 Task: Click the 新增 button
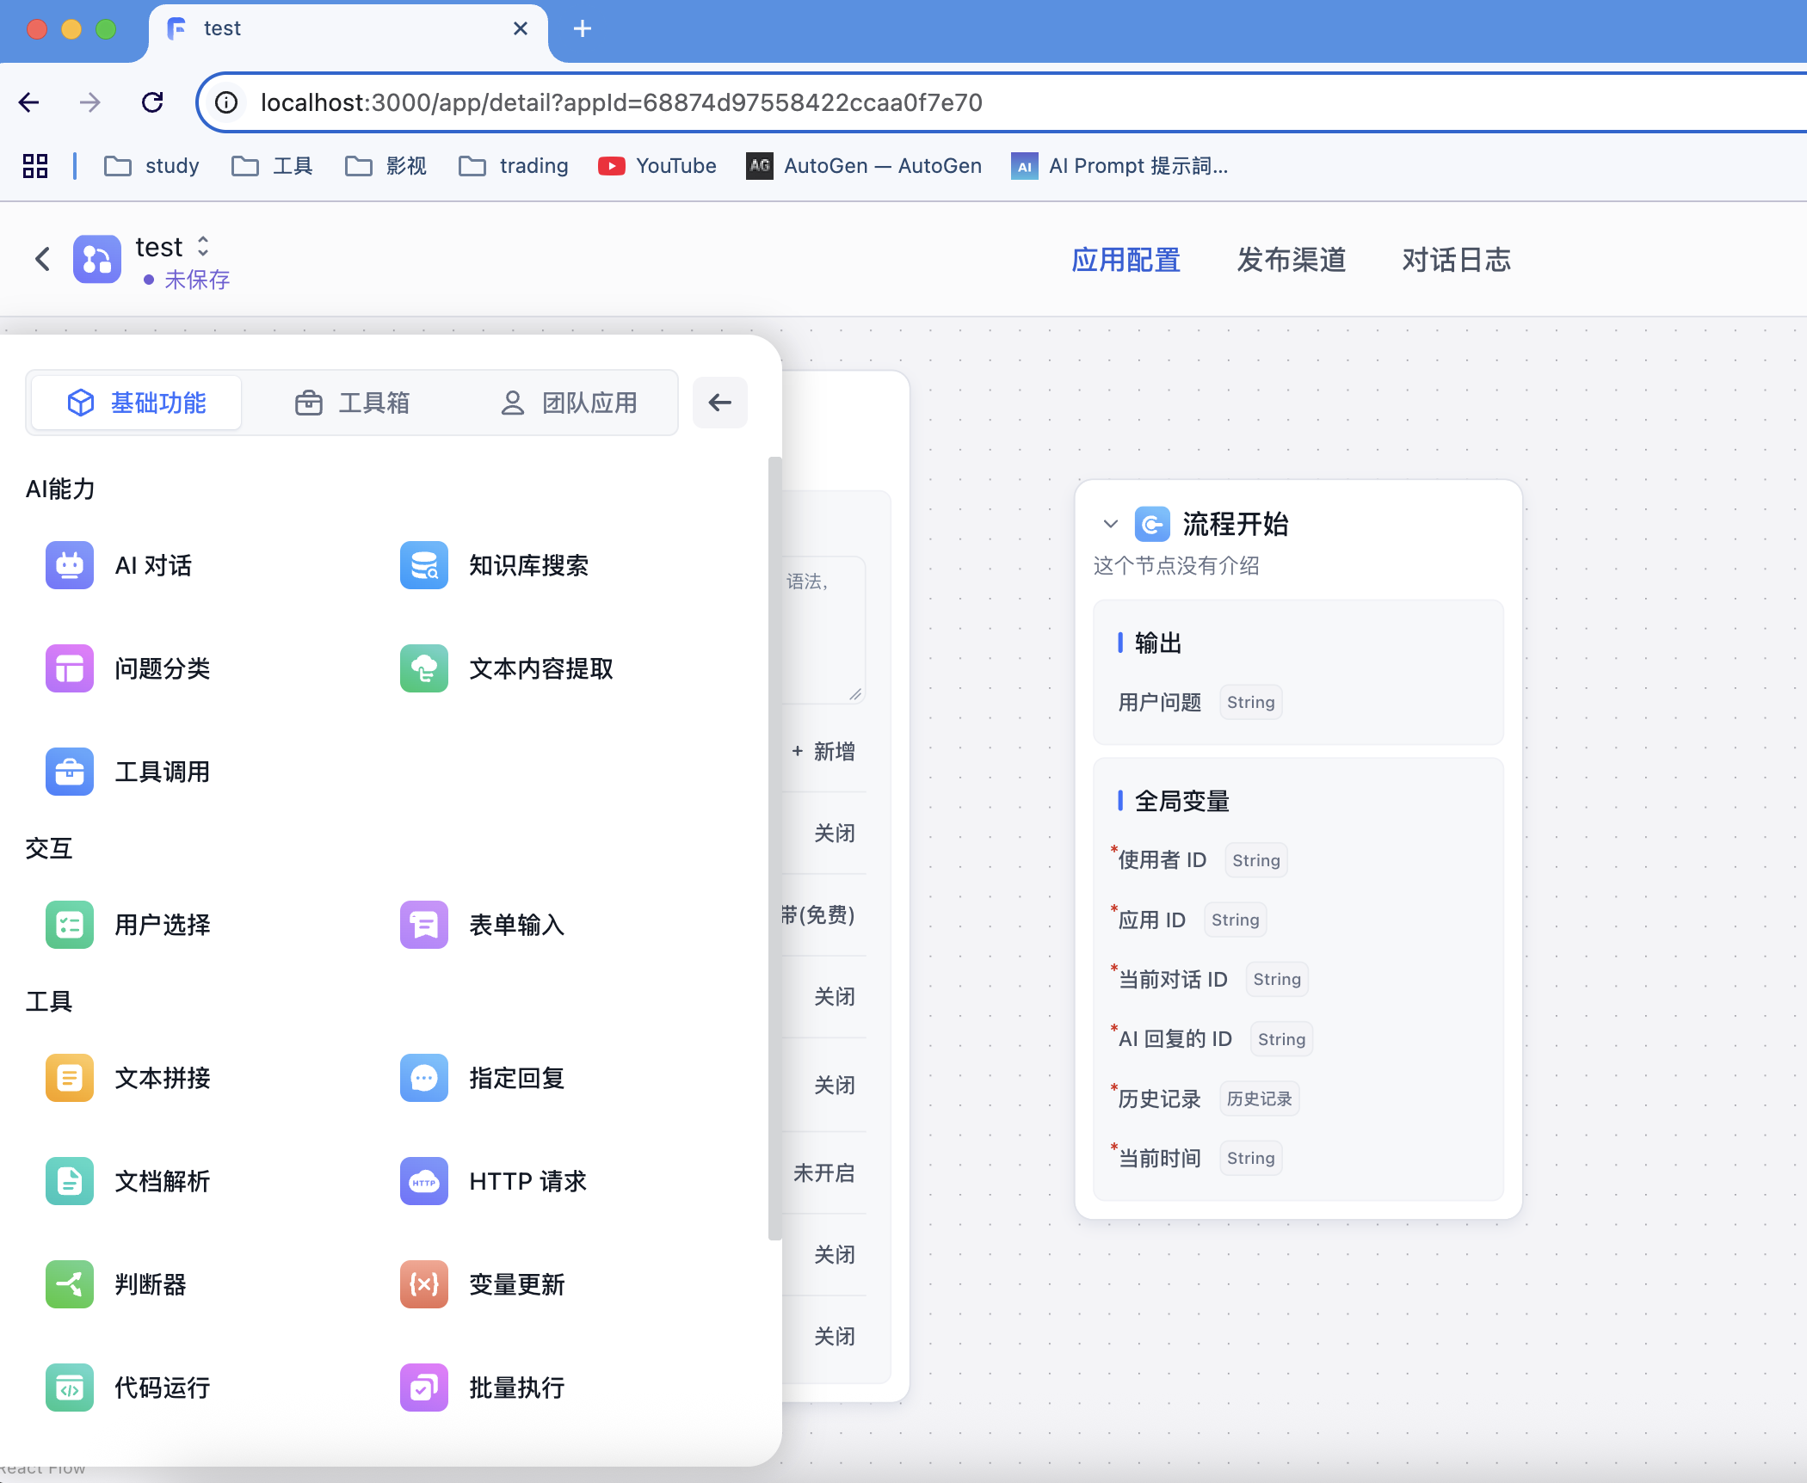tap(823, 752)
